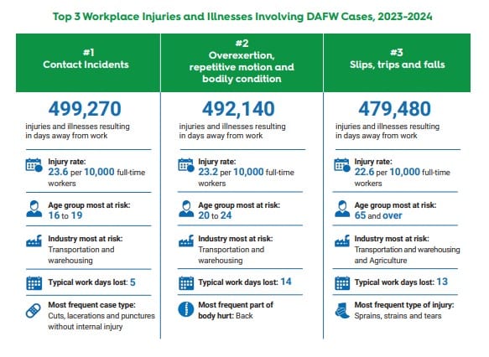
Task: Click the calendar icon beside the 22.6 injury rate
Action: (x=342, y=165)
